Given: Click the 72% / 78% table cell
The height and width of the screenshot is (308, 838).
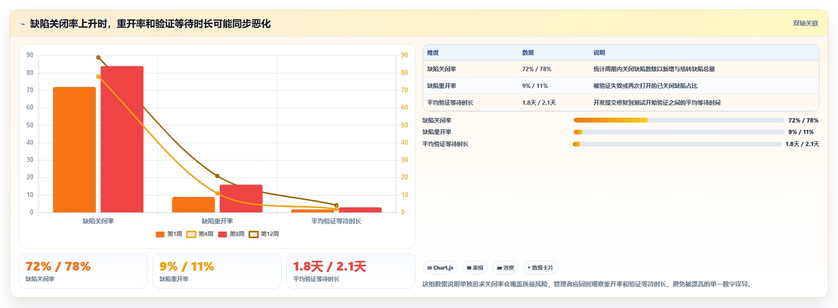Looking at the screenshot, I should tap(537, 69).
